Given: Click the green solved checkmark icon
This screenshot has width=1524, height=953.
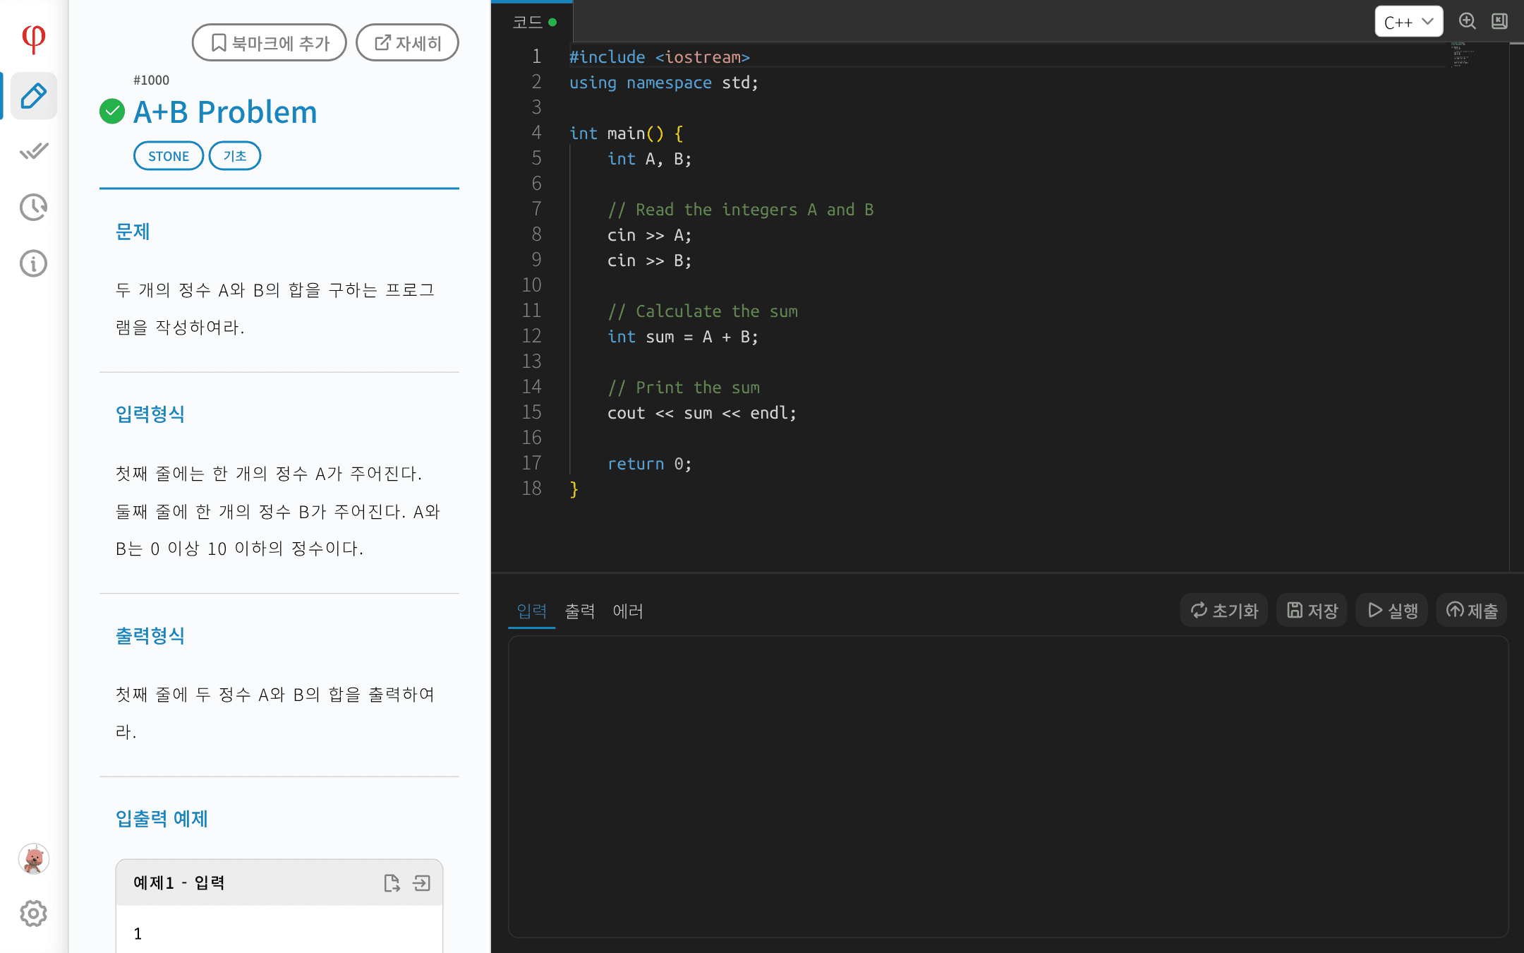Looking at the screenshot, I should tap(112, 112).
